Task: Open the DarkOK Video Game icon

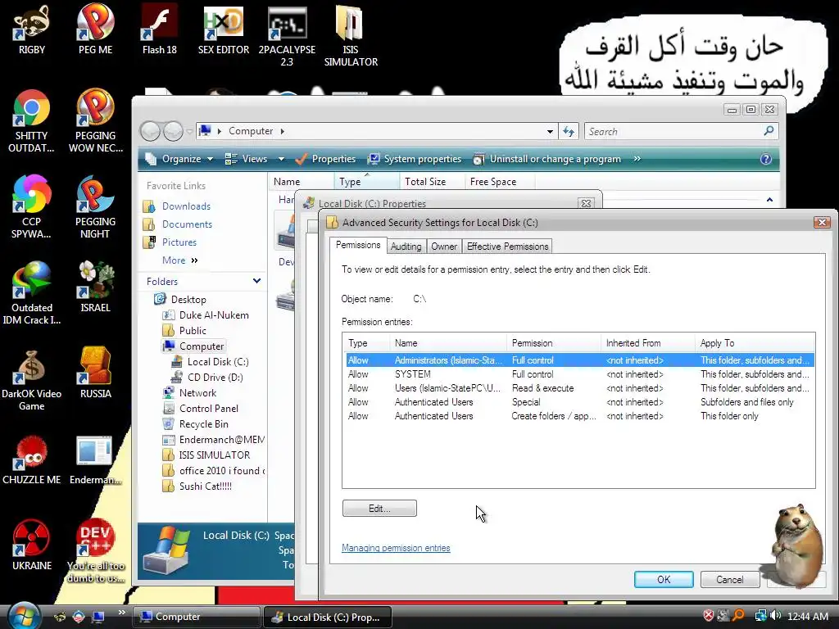Action: pyautogui.click(x=32, y=379)
